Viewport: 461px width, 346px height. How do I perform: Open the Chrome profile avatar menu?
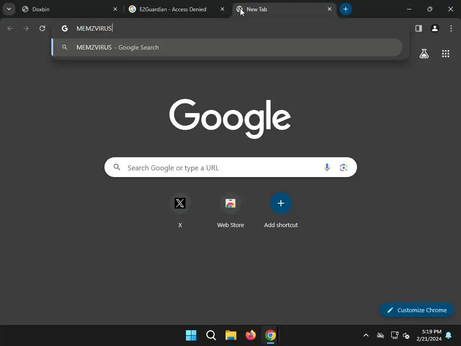click(x=434, y=28)
